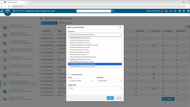The height and width of the screenshot is (107, 190).
Task: Open a new browser tab
Action: point(28,2)
